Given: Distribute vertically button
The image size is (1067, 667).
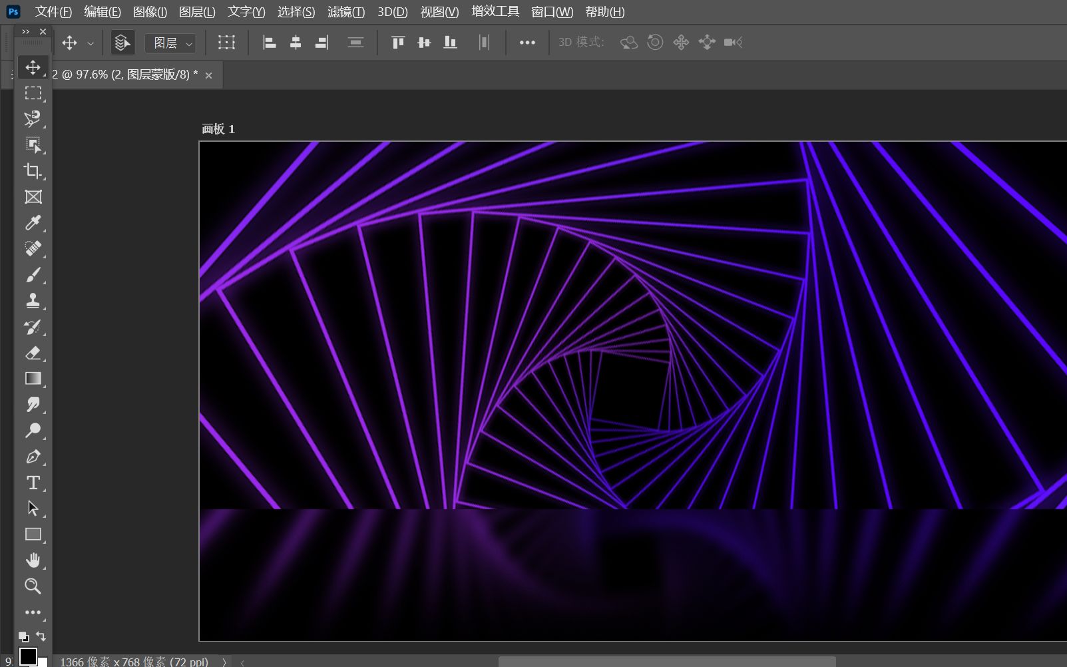Looking at the screenshot, I should tap(355, 43).
